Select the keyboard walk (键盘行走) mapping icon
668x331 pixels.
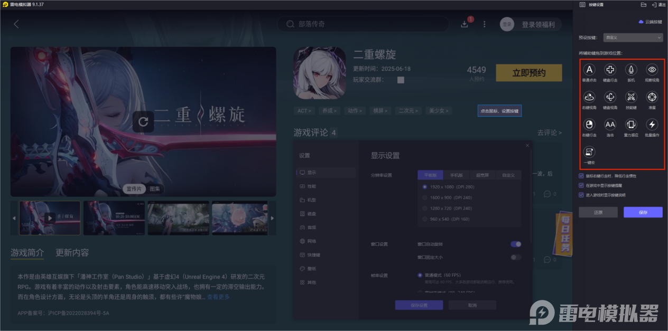coord(610,70)
